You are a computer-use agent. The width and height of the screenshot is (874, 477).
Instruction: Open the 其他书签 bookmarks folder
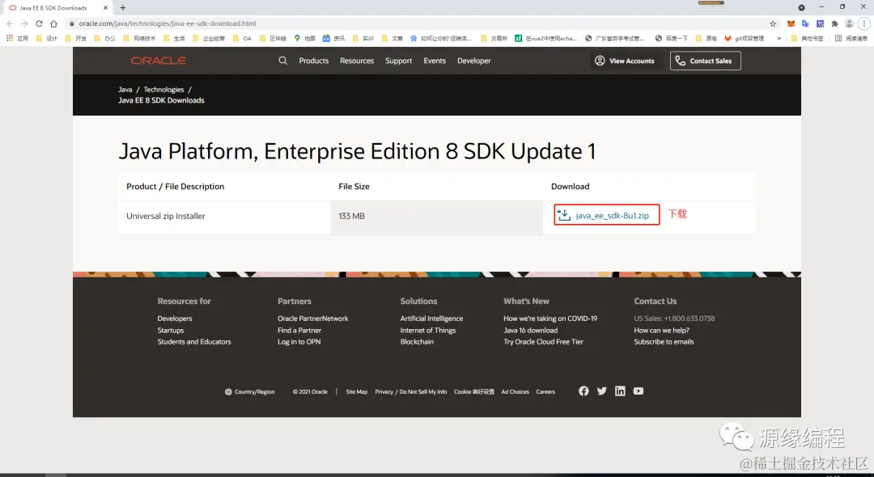(807, 39)
